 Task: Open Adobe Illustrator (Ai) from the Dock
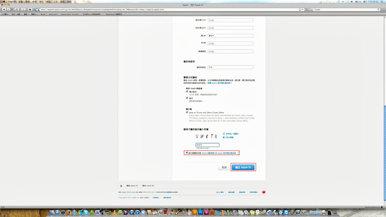[195, 212]
